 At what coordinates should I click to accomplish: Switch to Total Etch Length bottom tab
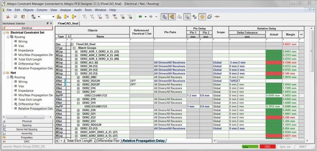pyautogui.click(x=79, y=141)
